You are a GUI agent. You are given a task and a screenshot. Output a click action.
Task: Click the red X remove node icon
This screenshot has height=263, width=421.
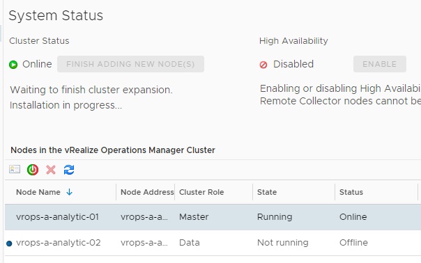pos(51,170)
